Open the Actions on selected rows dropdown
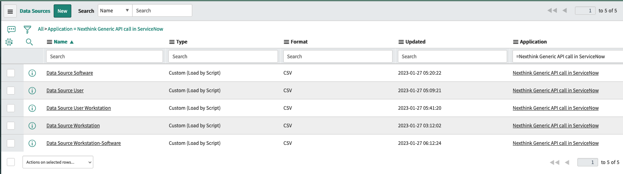Image resolution: width=623 pixels, height=174 pixels. coord(58,162)
